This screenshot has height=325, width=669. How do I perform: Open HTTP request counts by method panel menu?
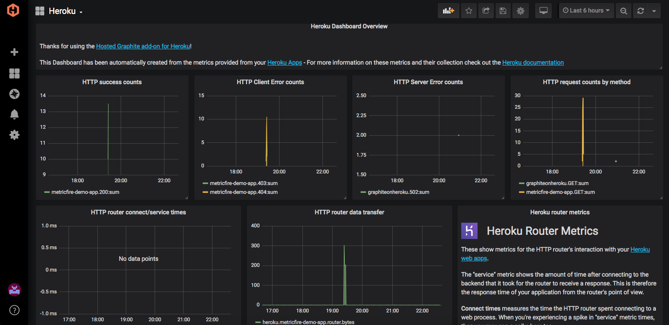pyautogui.click(x=587, y=82)
